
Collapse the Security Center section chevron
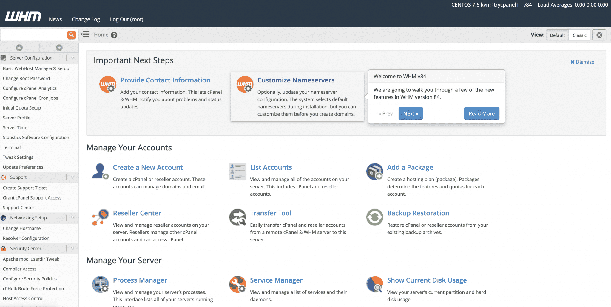(x=72, y=248)
